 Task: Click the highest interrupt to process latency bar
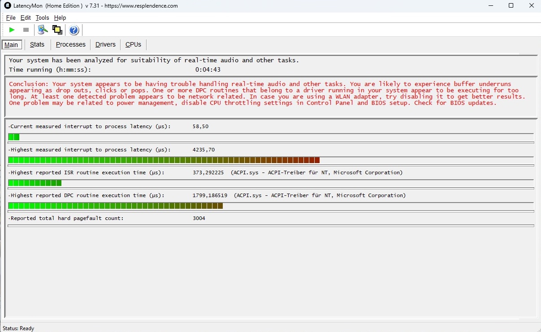tap(271, 160)
